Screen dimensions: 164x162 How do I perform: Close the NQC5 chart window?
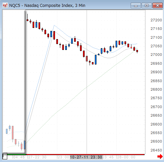157,6
